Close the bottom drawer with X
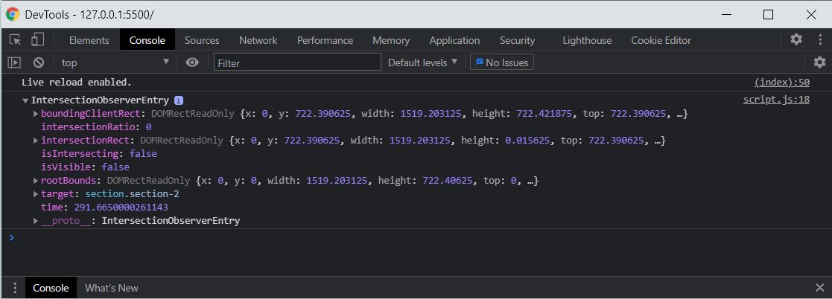Screen dimensions: 832x299 819,288
